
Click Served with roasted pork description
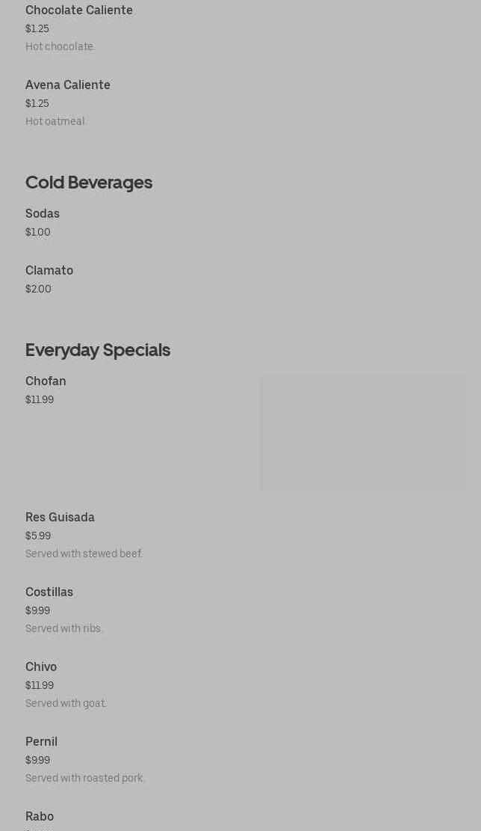84,778
